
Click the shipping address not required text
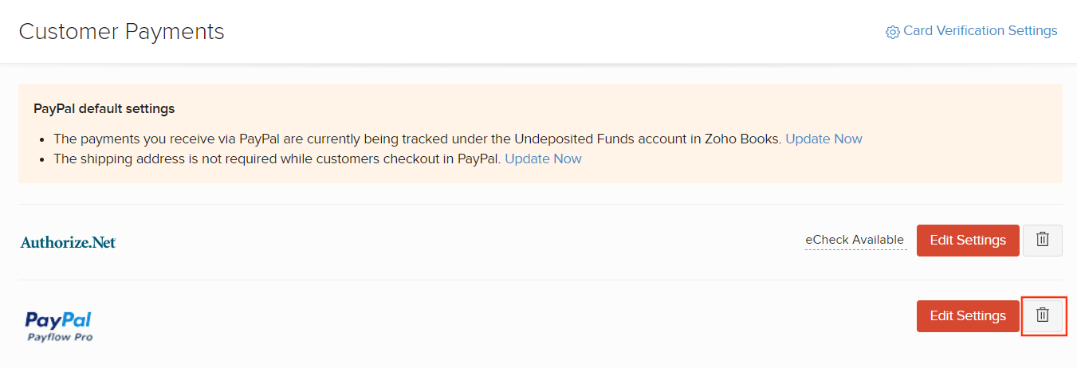coord(277,159)
